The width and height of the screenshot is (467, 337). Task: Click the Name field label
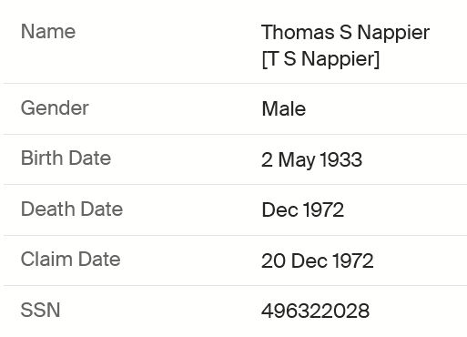pyautogui.click(x=48, y=32)
